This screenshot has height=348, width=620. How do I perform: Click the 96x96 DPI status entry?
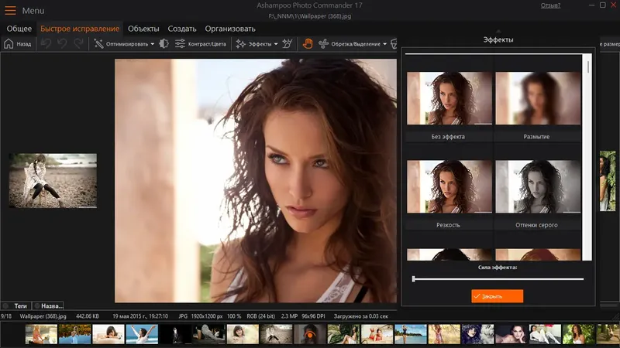[314, 316]
